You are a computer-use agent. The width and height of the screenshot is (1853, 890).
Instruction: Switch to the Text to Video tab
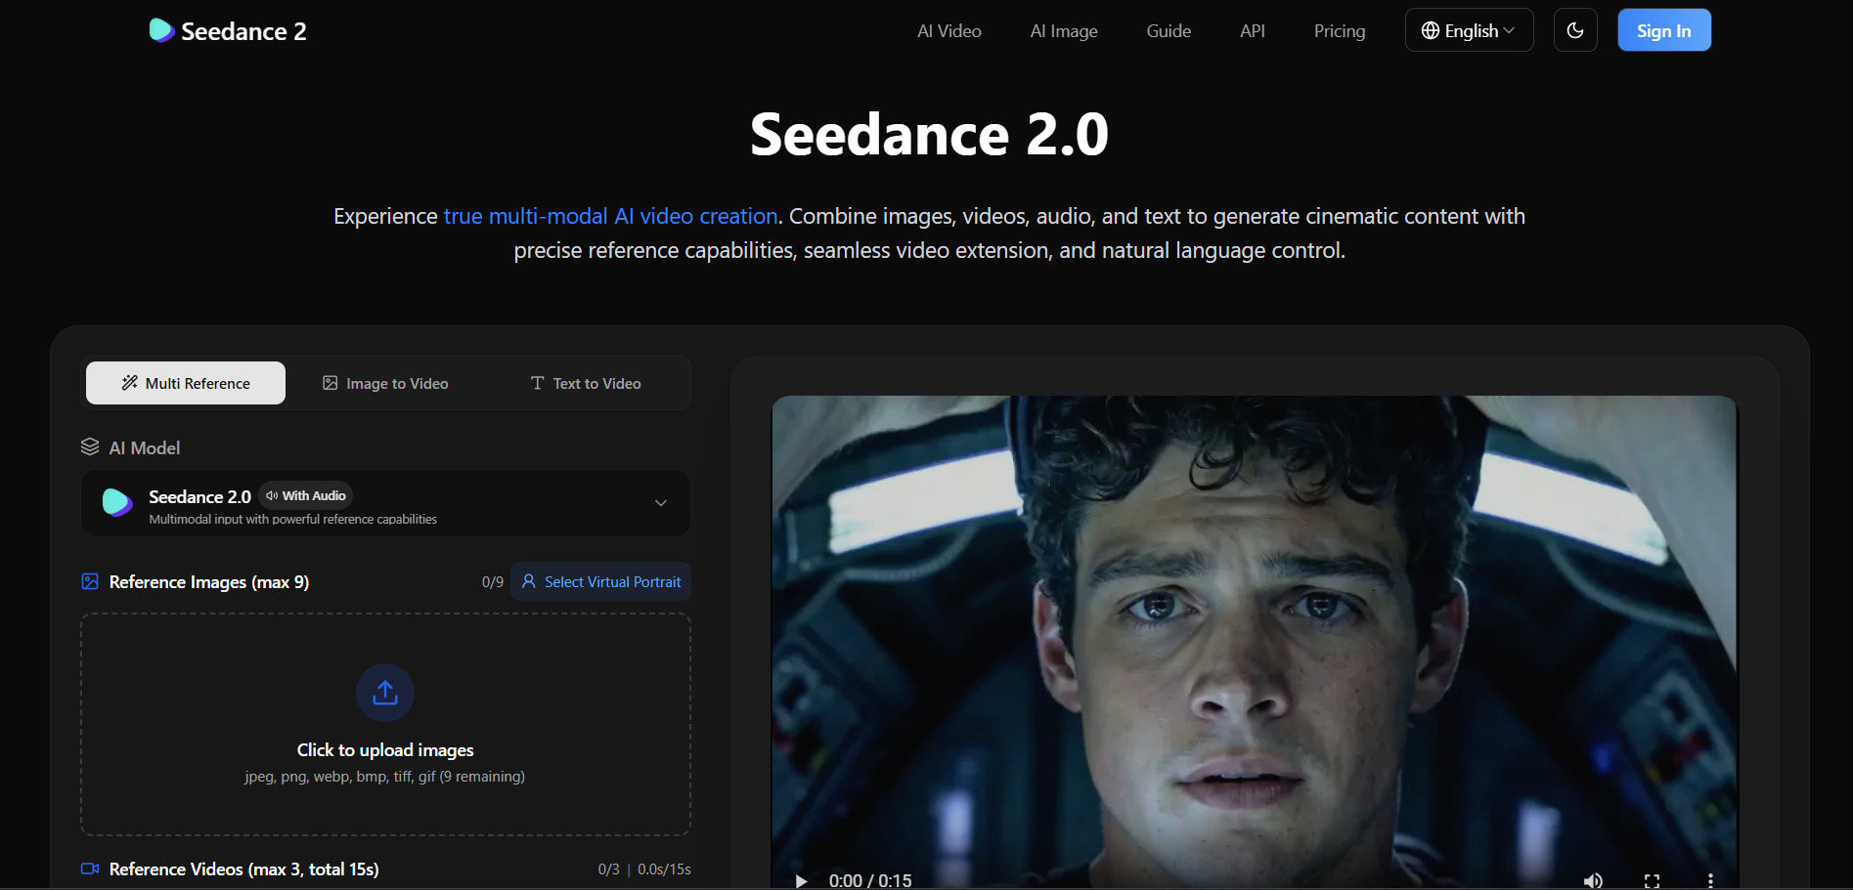coord(586,383)
